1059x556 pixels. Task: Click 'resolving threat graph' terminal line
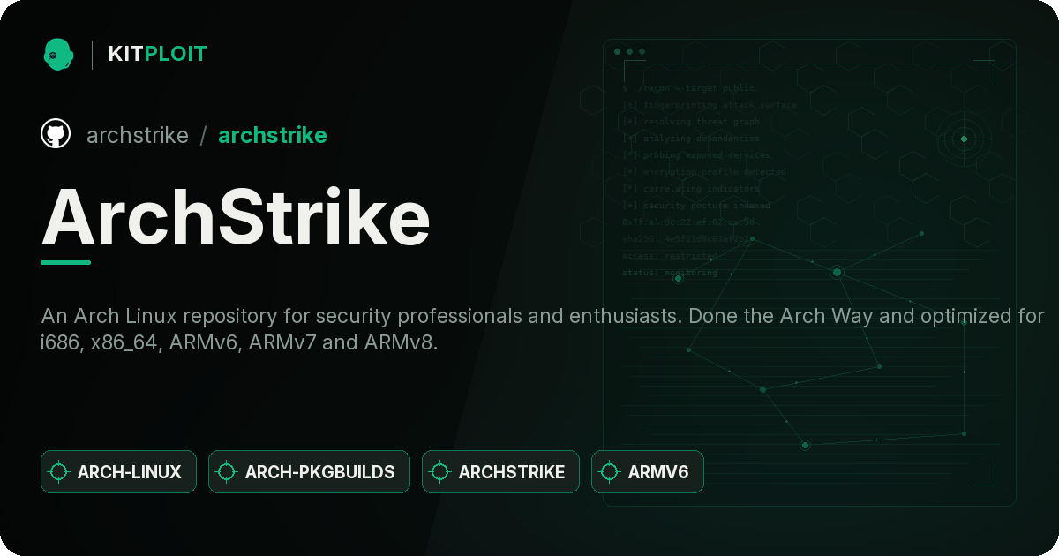click(691, 122)
